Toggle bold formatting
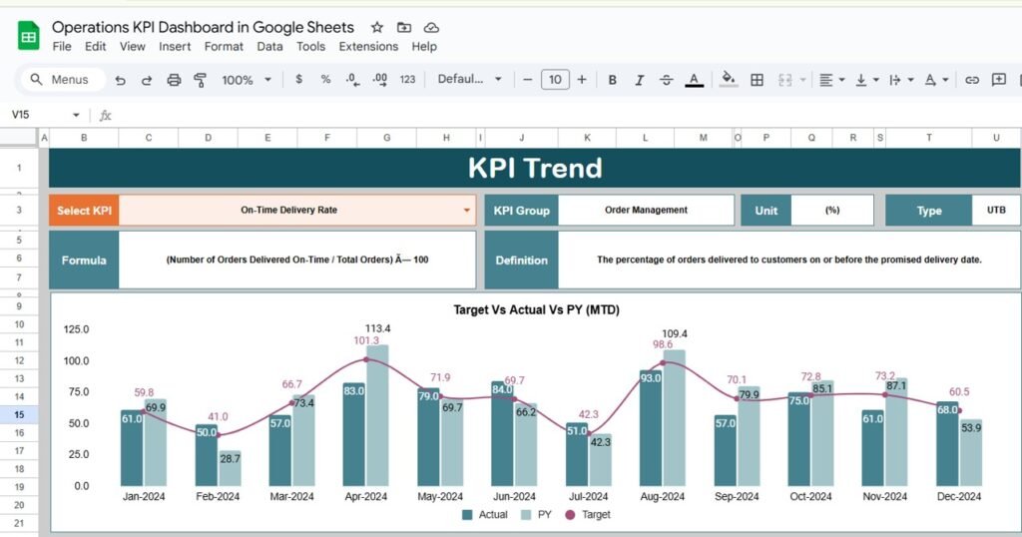The width and height of the screenshot is (1022, 537). tap(612, 80)
